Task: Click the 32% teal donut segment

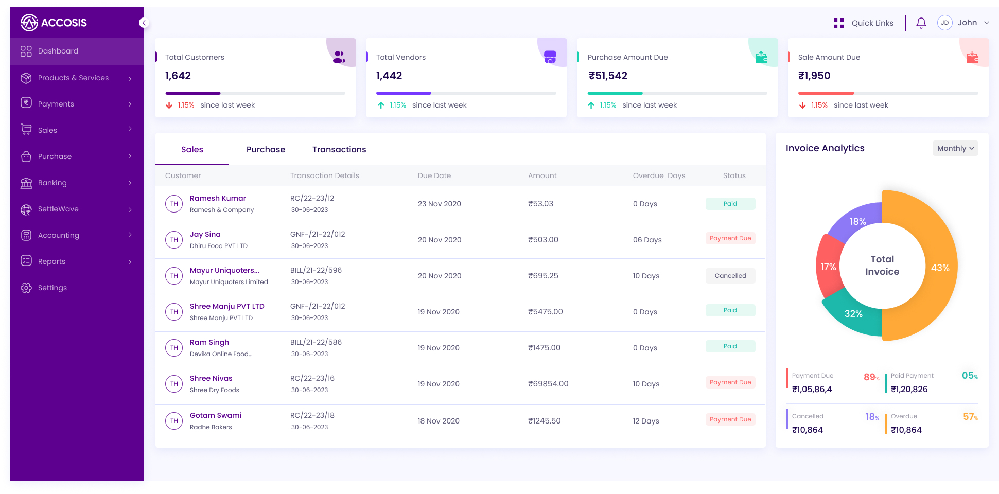Action: (853, 313)
